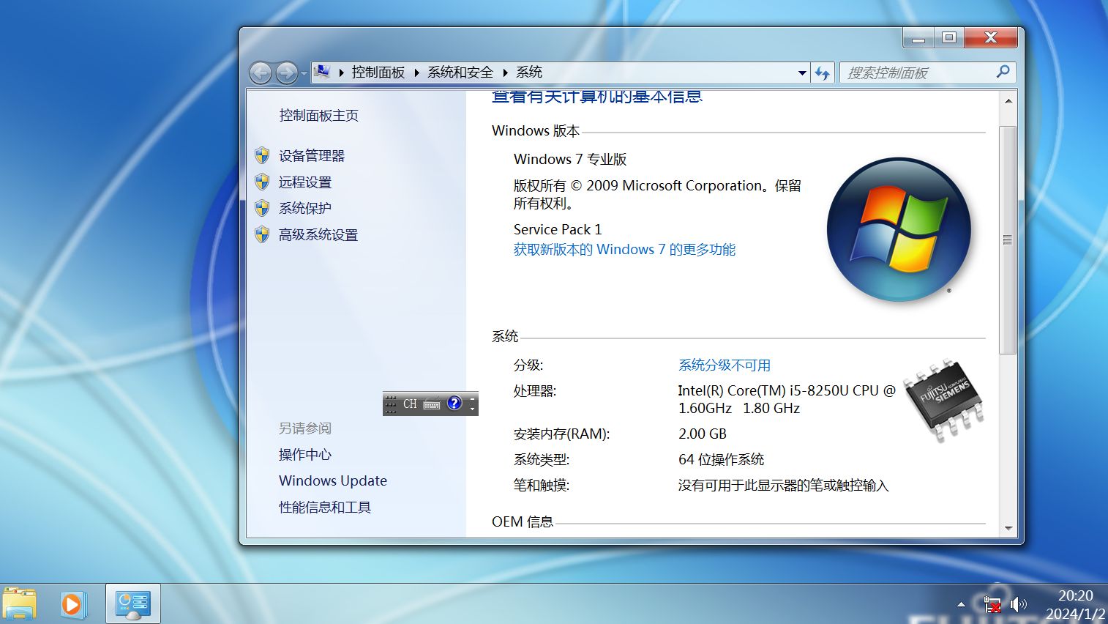Close the System window

[991, 37]
